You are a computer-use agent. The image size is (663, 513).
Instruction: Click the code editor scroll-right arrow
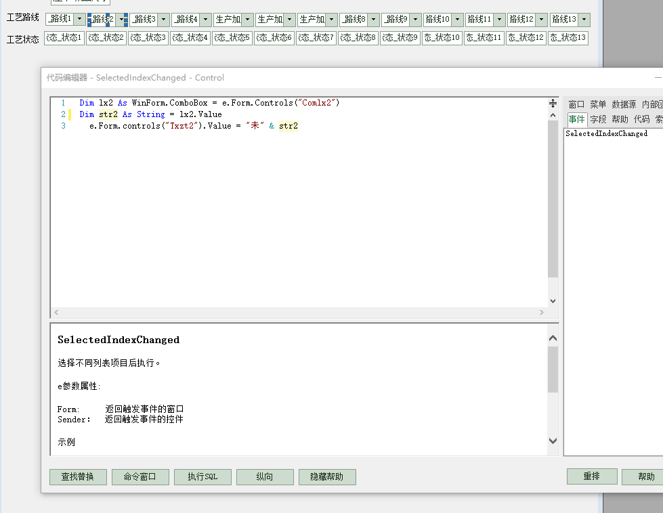click(x=542, y=312)
